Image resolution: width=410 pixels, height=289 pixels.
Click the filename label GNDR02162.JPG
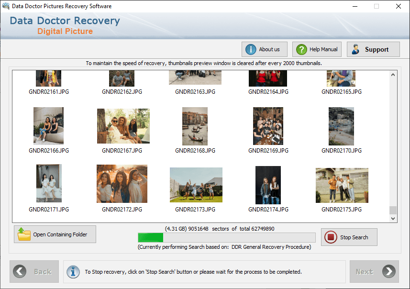pyautogui.click(x=122, y=92)
